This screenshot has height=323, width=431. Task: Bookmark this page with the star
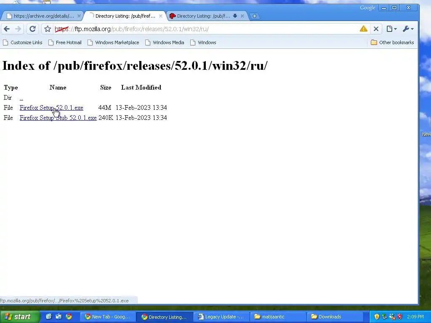click(48, 29)
